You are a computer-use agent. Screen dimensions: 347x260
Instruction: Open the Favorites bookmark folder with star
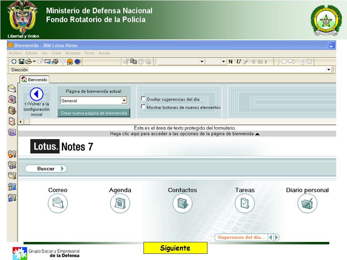[x=12, y=154]
